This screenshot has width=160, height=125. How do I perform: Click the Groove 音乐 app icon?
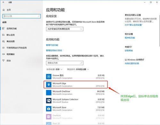[x=49, y=76]
